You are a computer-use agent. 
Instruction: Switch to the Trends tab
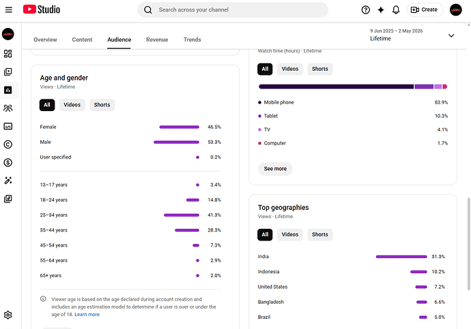click(x=192, y=40)
